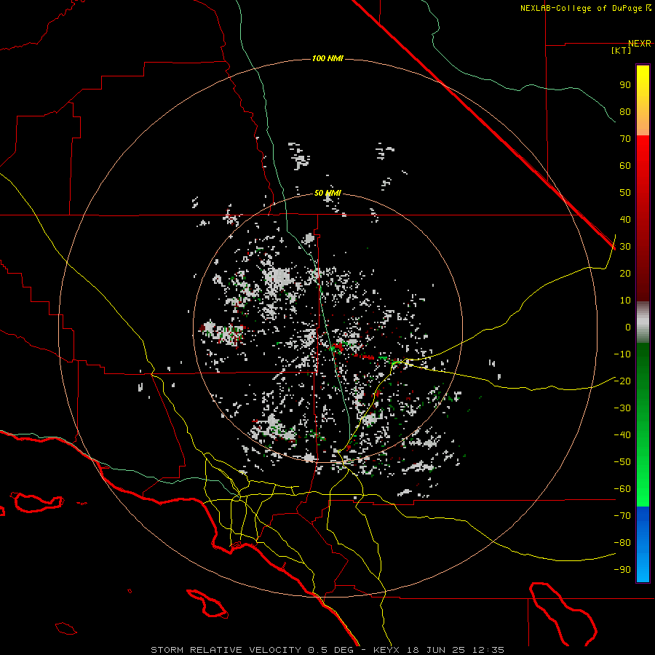The height and width of the screenshot is (655, 655).
Task: Click the -10 scale value
Action: [x=622, y=354]
